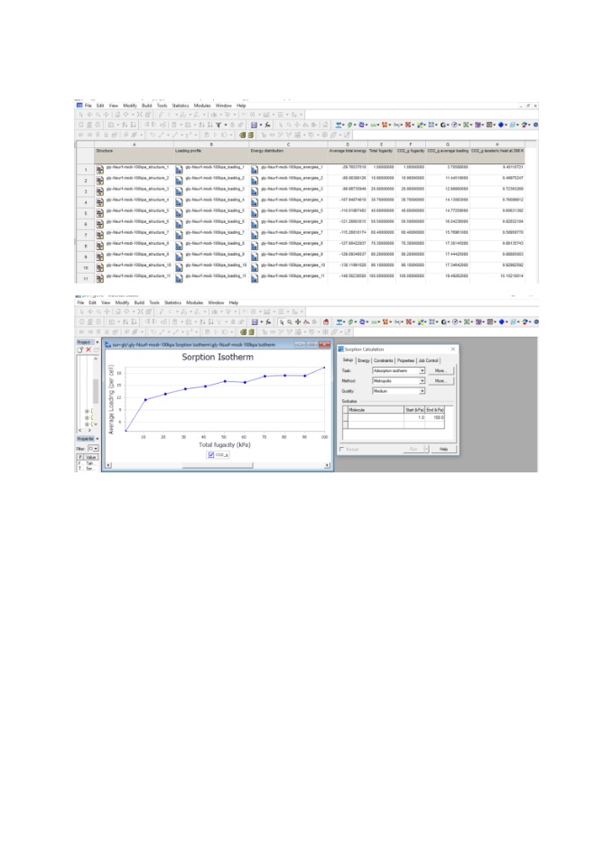Open the Build menu in the isotherm window
Image resolution: width=613 pixels, height=867 pixels.
pos(139,303)
